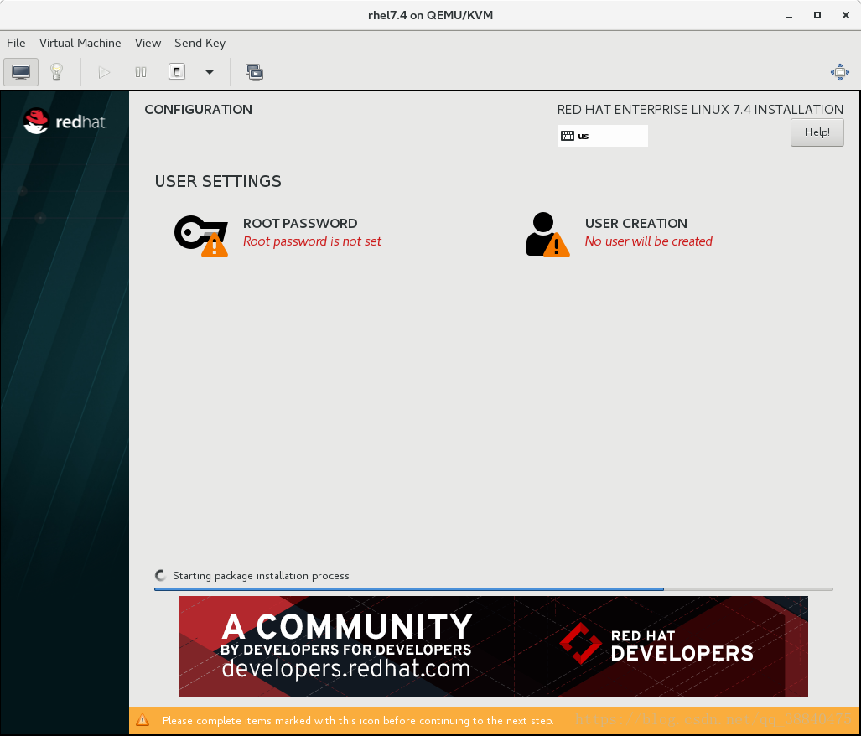
Task: Open ROOT PASSWORD settings
Action: pyautogui.click(x=300, y=223)
